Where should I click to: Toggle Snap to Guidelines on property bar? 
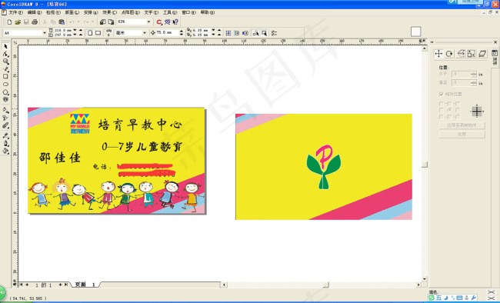237,33
